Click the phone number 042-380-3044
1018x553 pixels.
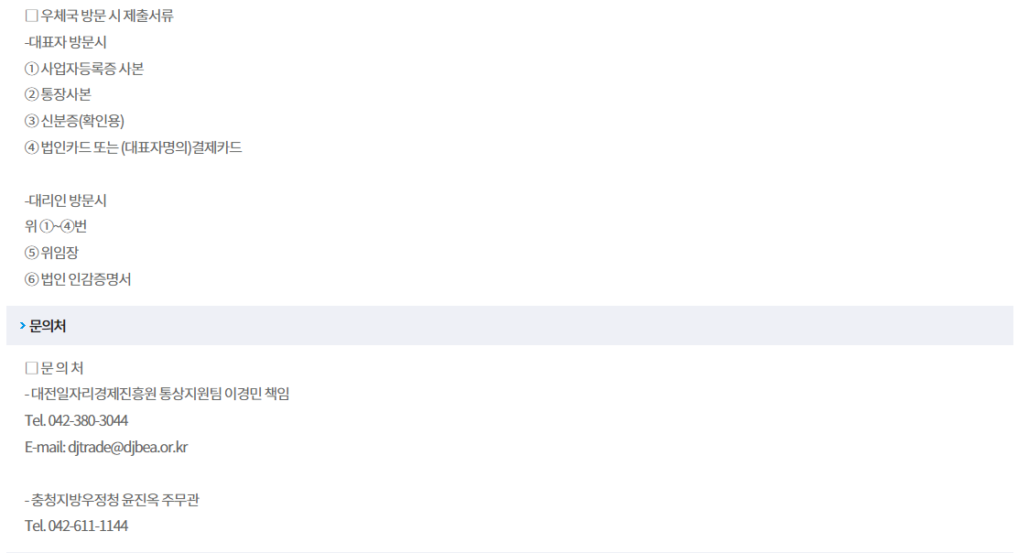(x=88, y=420)
